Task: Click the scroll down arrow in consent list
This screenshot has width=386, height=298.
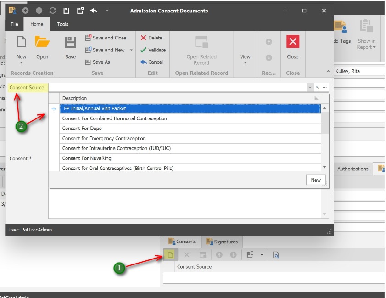Action: coord(324,168)
